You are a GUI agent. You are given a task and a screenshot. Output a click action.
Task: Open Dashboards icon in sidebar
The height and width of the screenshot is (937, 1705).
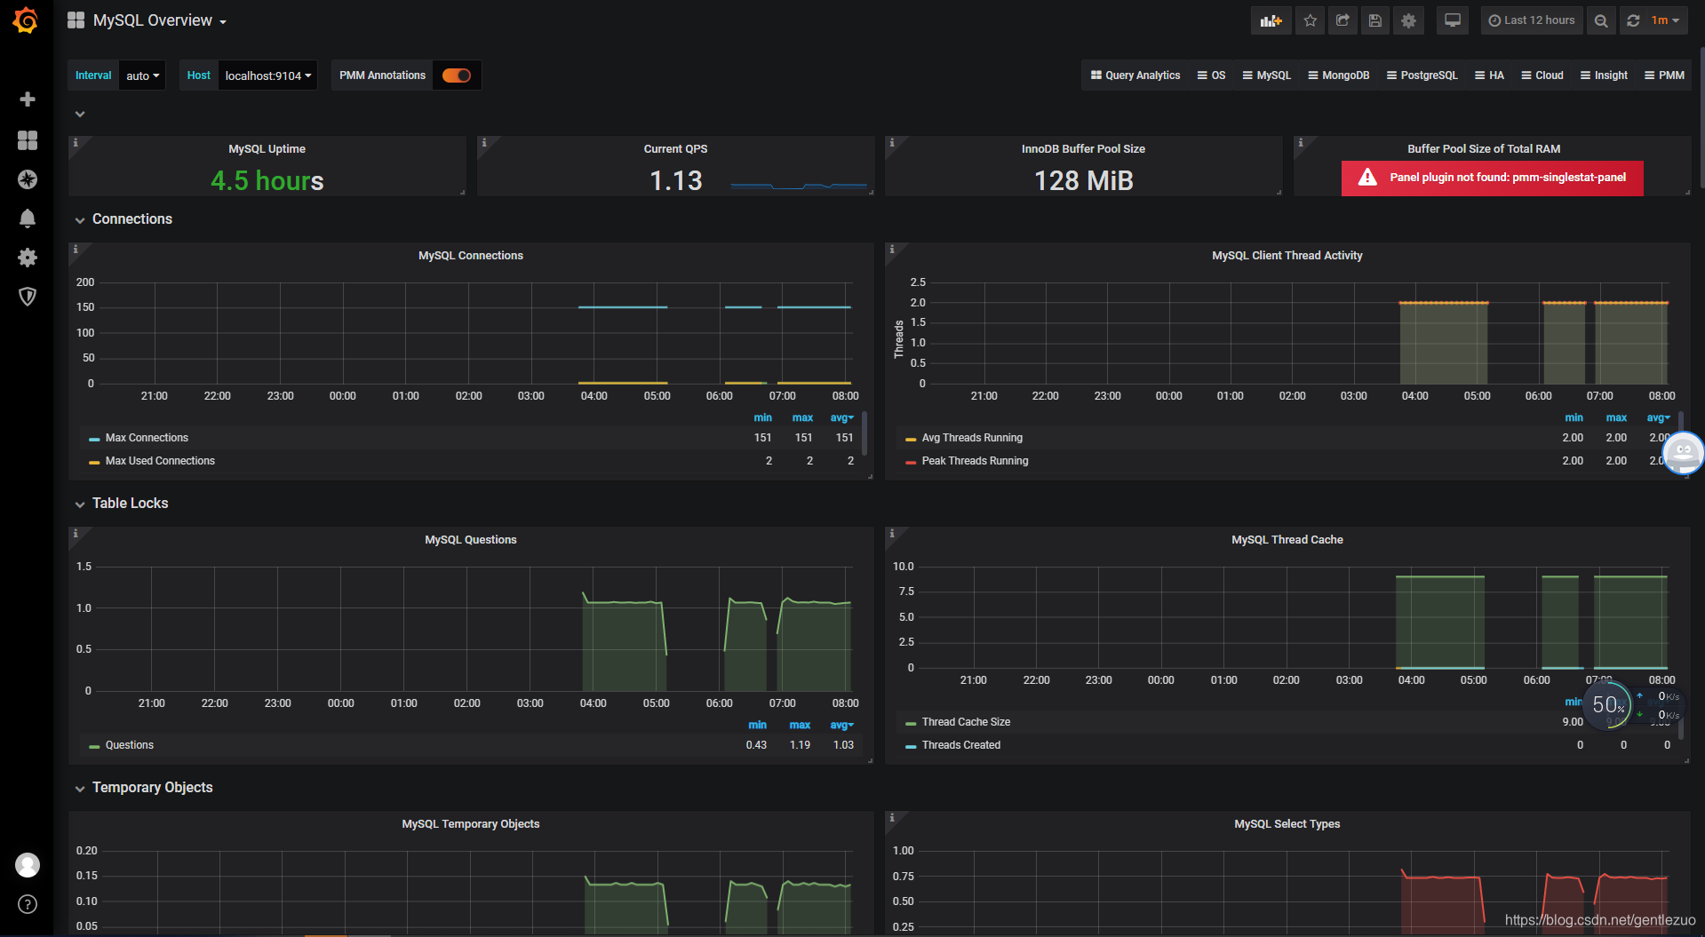click(x=28, y=140)
